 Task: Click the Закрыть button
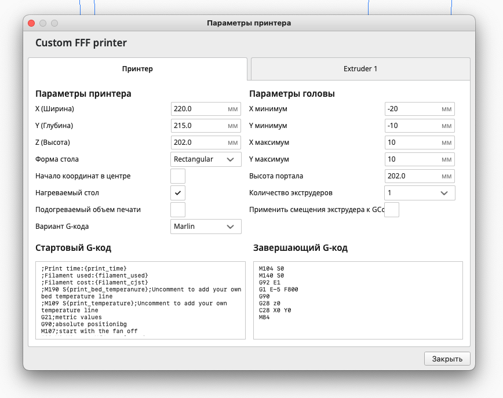click(x=447, y=359)
